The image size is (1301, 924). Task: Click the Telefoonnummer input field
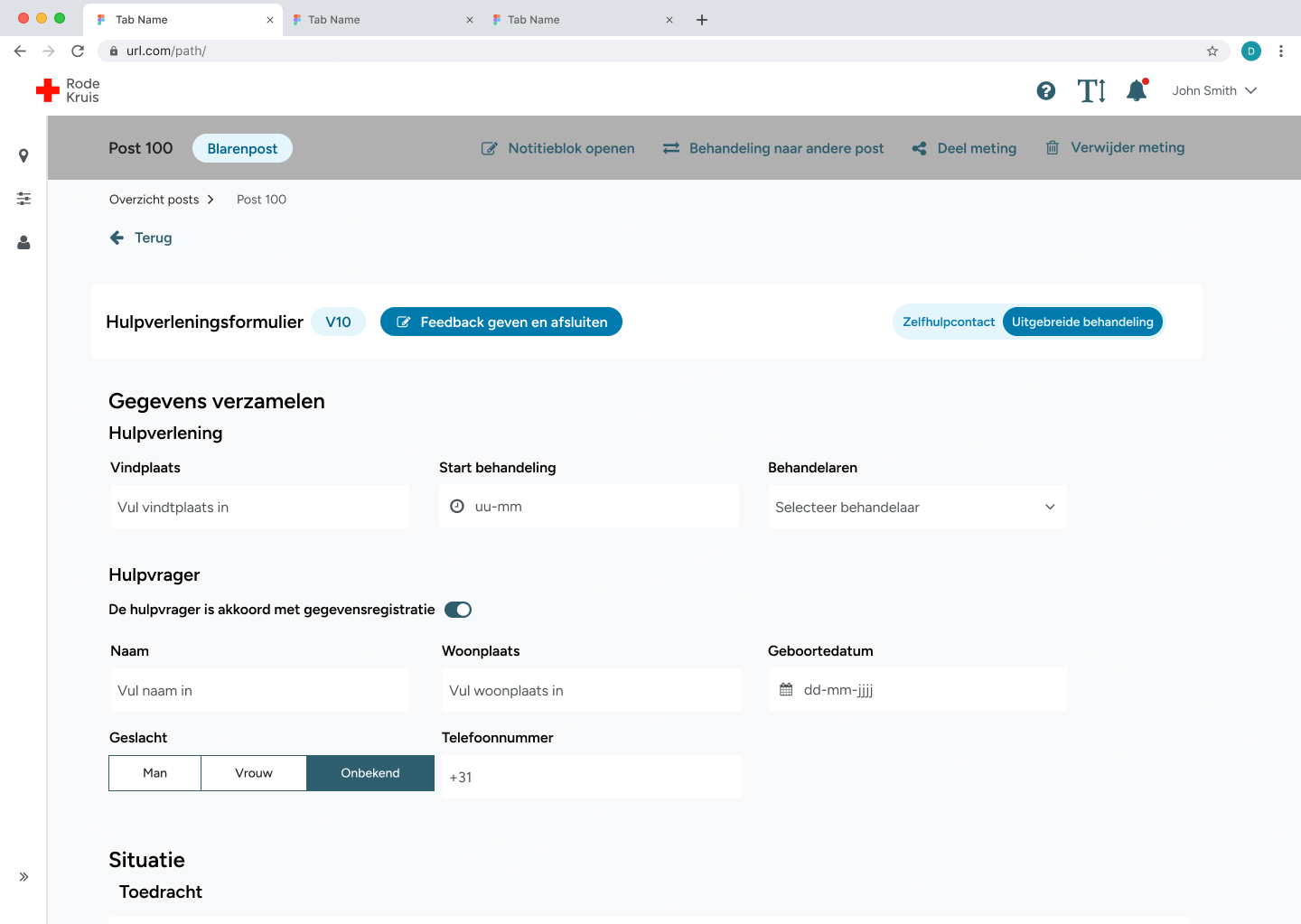[592, 777]
